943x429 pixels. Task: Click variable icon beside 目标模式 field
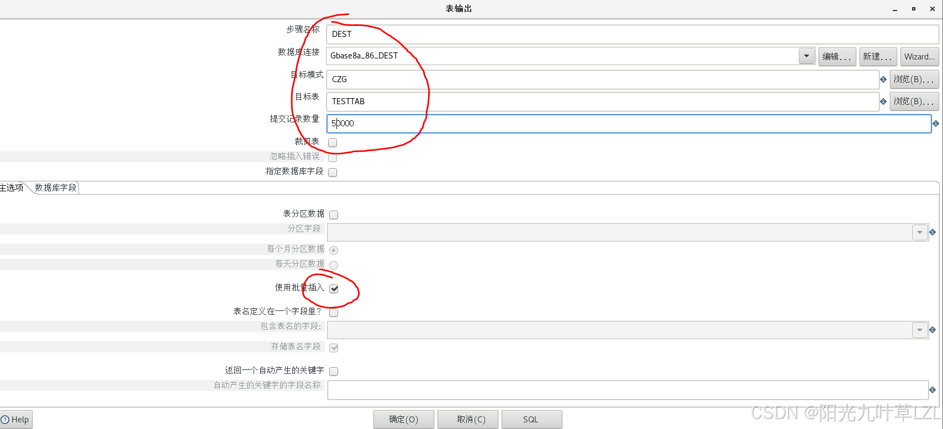(883, 79)
